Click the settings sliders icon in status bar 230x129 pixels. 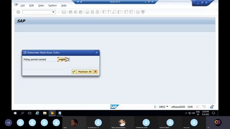click(x=204, y=107)
